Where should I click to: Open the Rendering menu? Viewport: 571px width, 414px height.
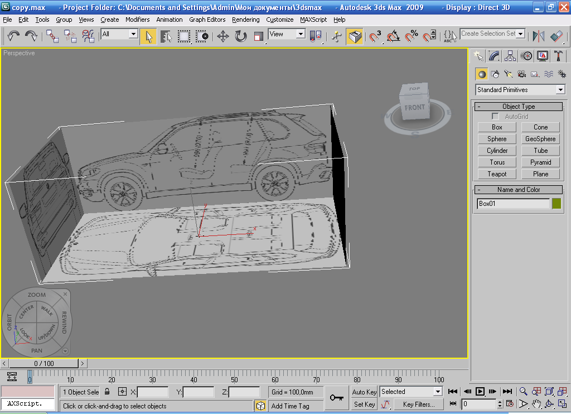pos(246,20)
